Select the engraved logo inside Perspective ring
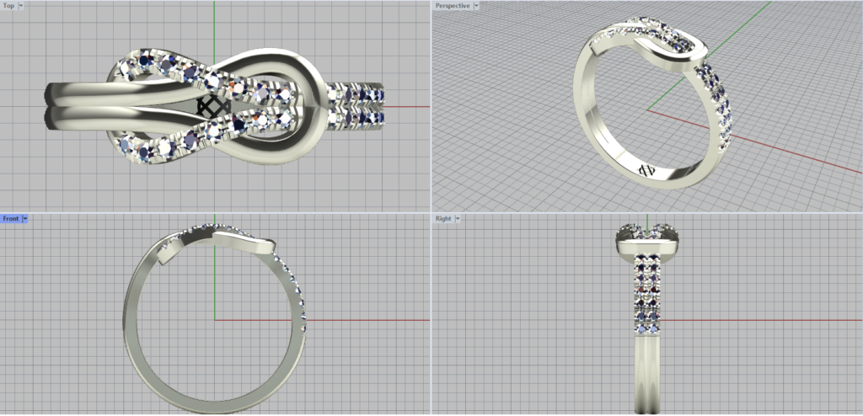Image resolution: width=863 pixels, height=416 pixels. (x=646, y=169)
